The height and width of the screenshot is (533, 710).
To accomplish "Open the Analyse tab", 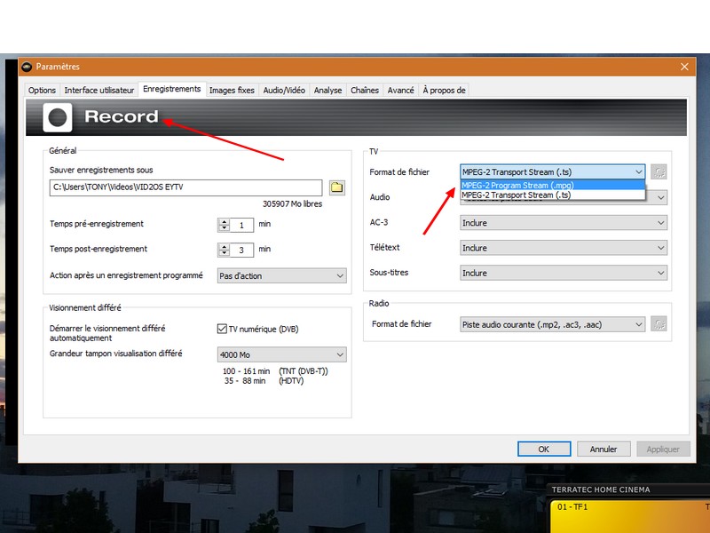I will point(327,91).
